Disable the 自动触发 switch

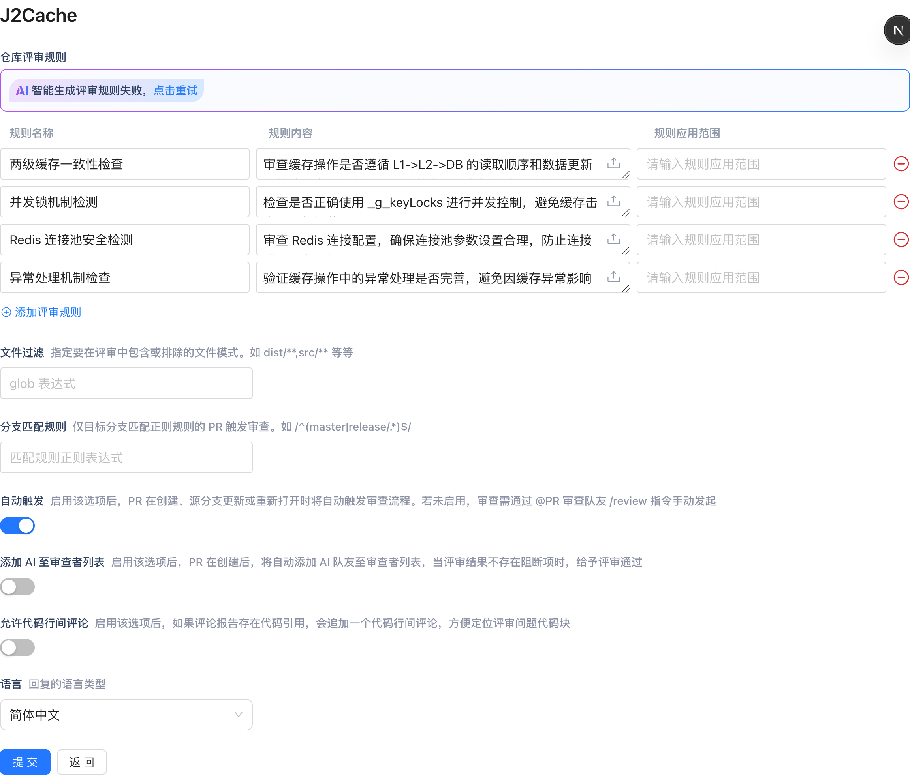[x=17, y=526]
